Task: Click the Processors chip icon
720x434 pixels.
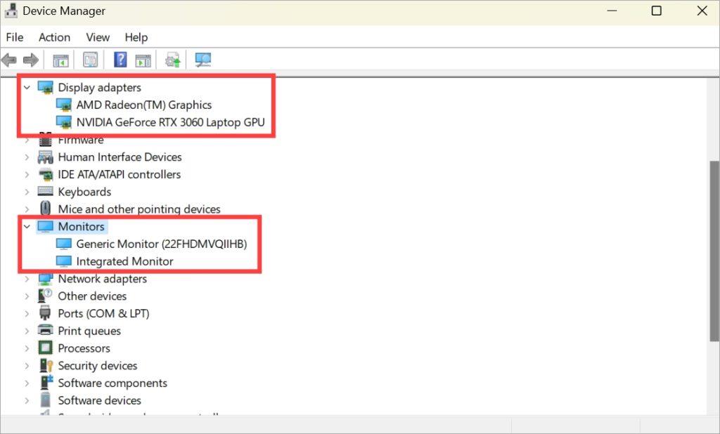Action: pyautogui.click(x=46, y=348)
